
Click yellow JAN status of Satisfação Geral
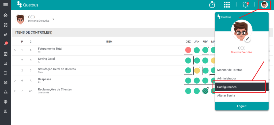point(197,71)
